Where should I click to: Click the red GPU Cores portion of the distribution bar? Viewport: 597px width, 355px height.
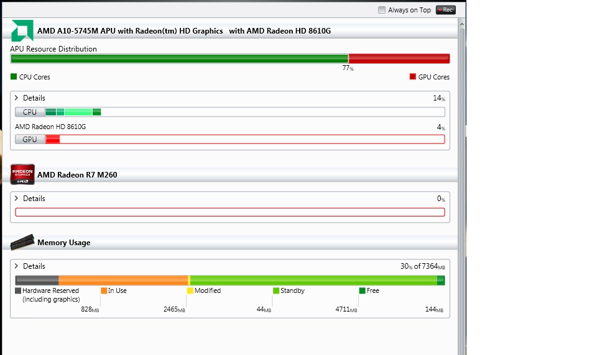click(399, 58)
